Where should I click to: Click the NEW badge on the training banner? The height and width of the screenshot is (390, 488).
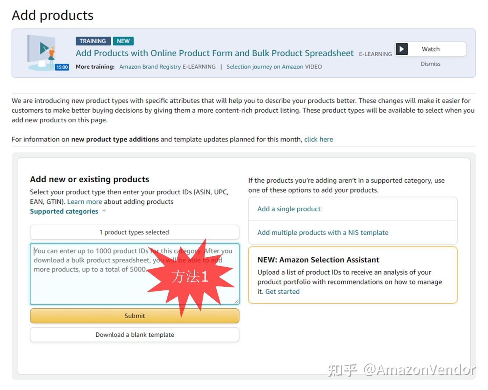point(123,41)
